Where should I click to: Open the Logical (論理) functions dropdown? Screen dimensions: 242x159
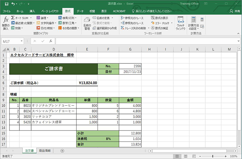click(x=49, y=18)
